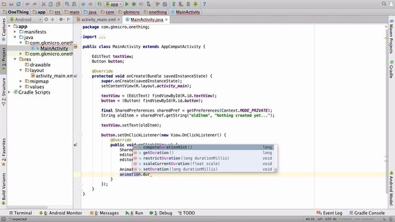Click the Replace toolbar icon
The image size is (395, 222).
[x=74, y=4]
